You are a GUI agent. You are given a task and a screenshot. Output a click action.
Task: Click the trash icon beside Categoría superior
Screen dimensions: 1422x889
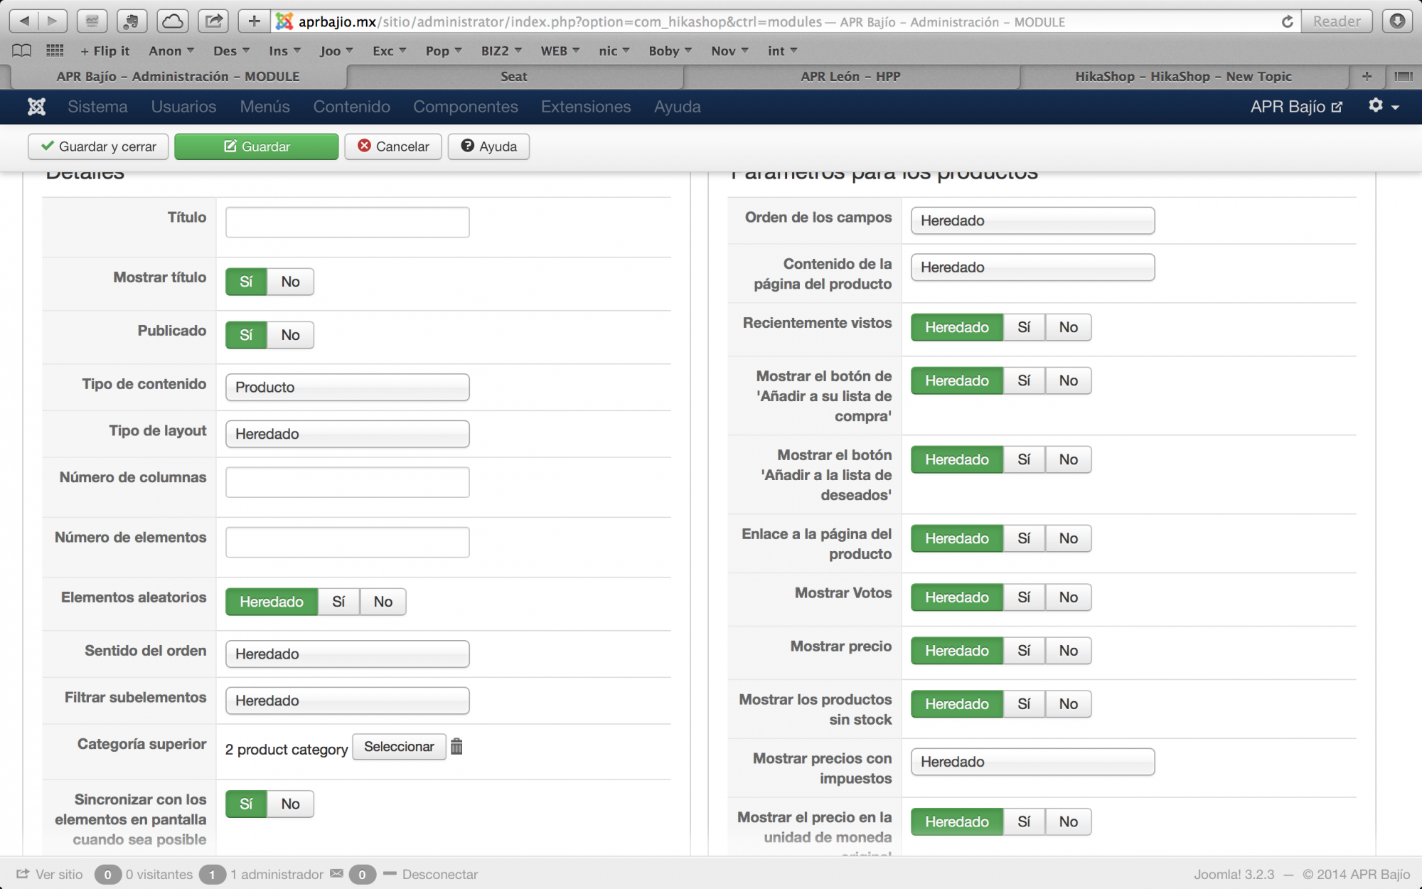point(456,747)
